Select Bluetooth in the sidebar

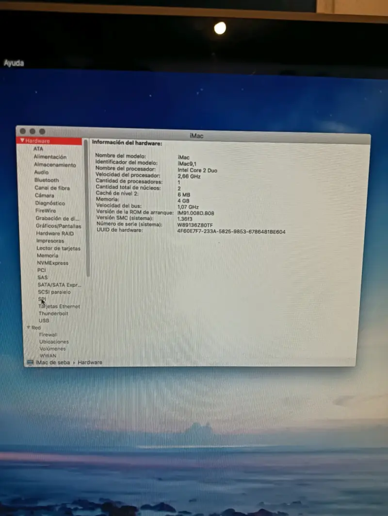(47, 180)
